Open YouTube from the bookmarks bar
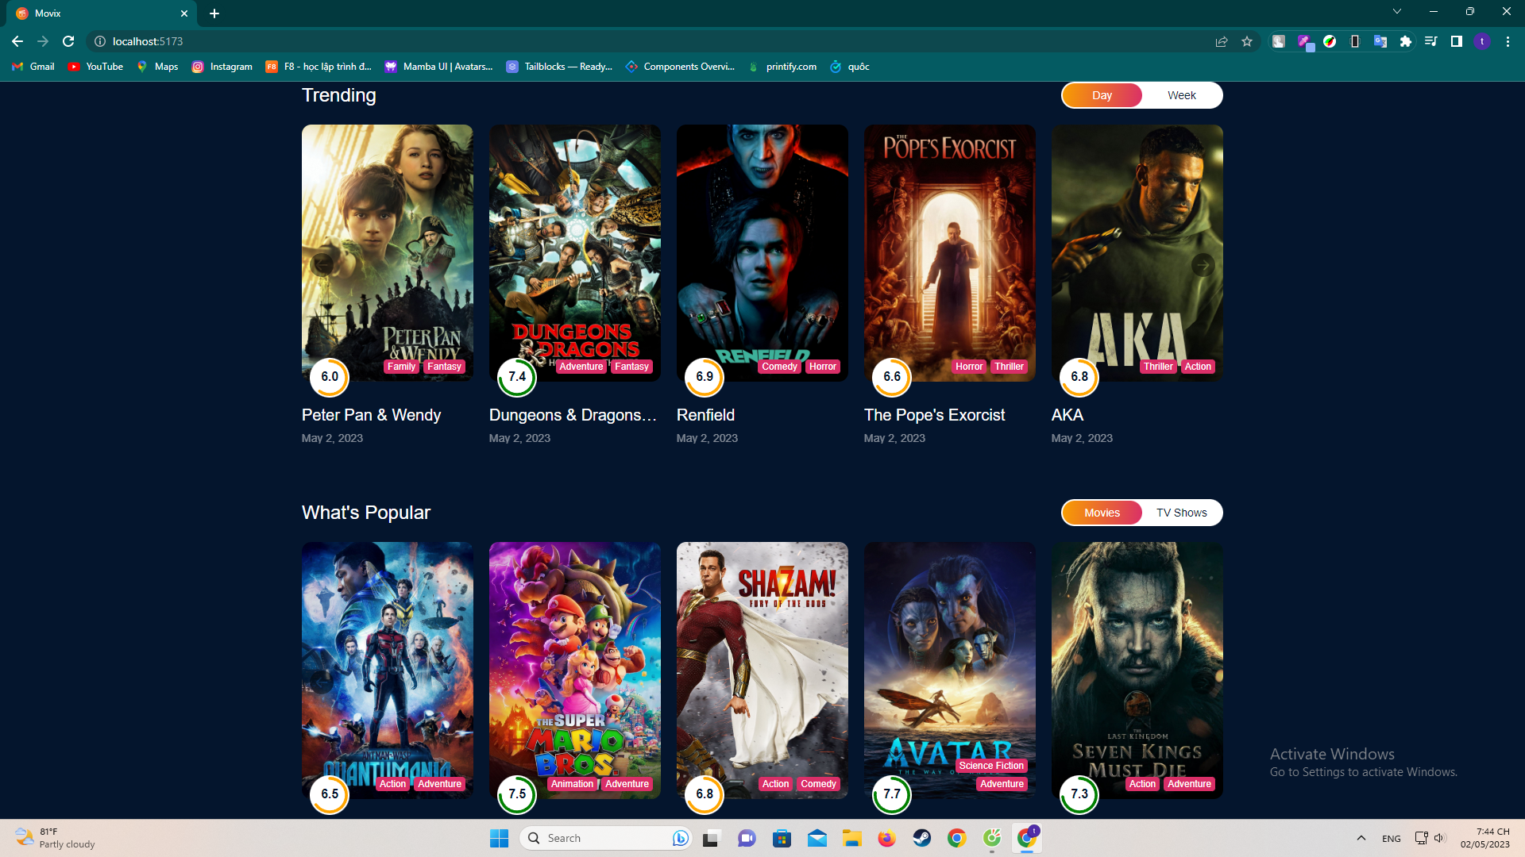This screenshot has width=1525, height=857. pos(95,67)
